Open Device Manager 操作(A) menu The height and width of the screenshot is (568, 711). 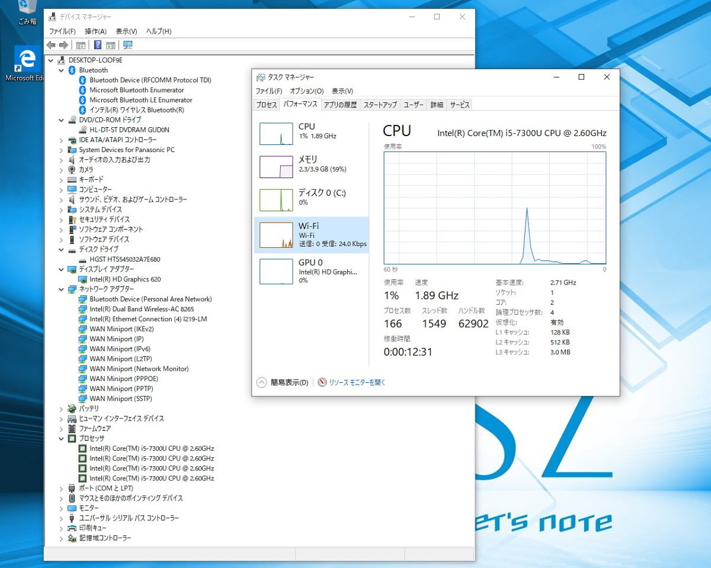(95, 31)
